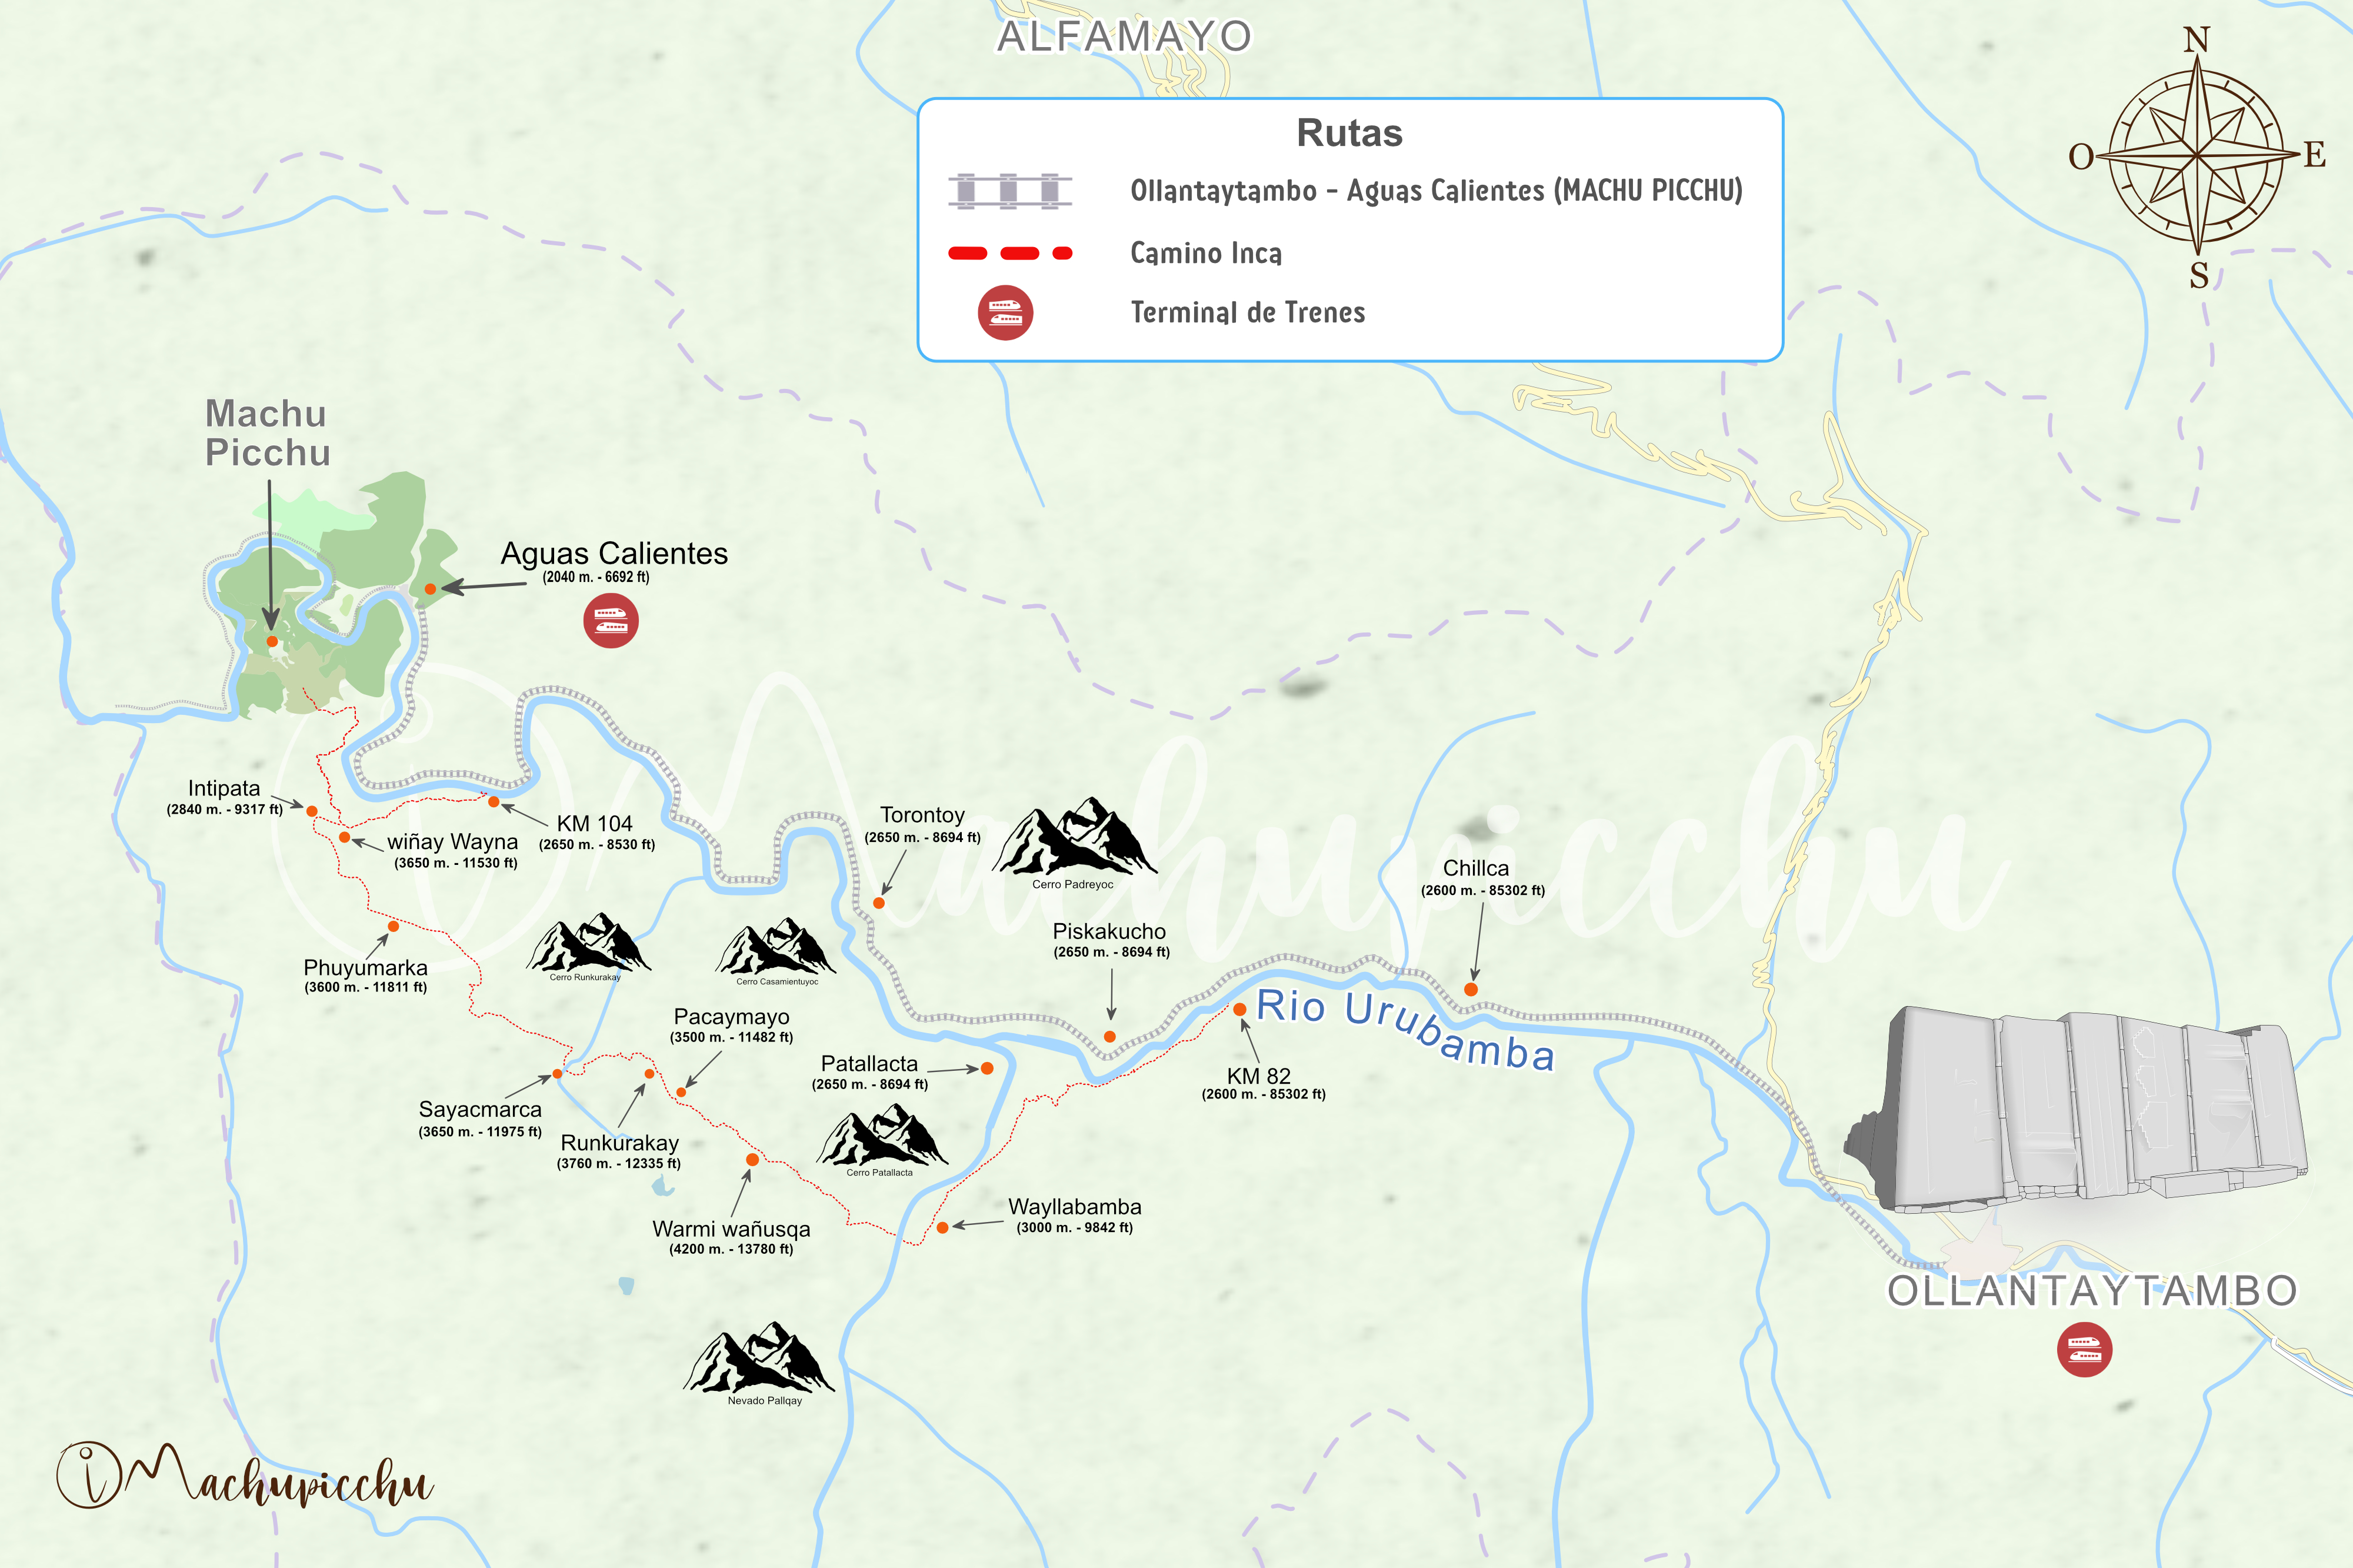Screen dimensions: 2353x1568
Task: Click the Warmi wañusqa label
Action: 732,1229
